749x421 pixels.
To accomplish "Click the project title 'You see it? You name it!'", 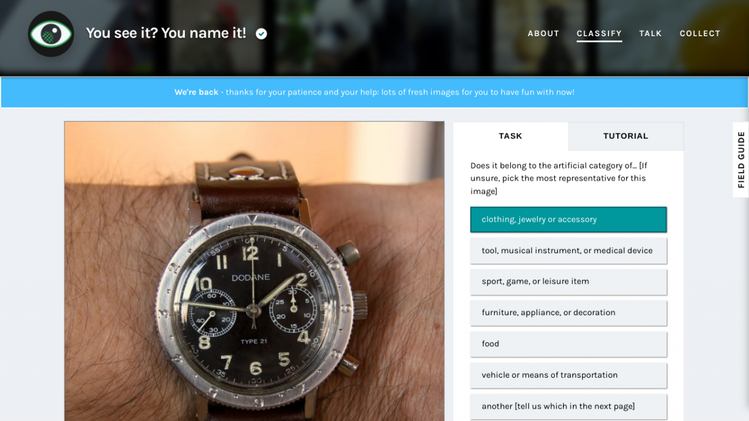I will (x=166, y=33).
